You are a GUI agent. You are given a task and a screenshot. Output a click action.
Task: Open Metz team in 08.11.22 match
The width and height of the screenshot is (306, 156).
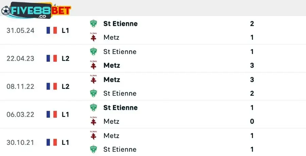pos(112,80)
